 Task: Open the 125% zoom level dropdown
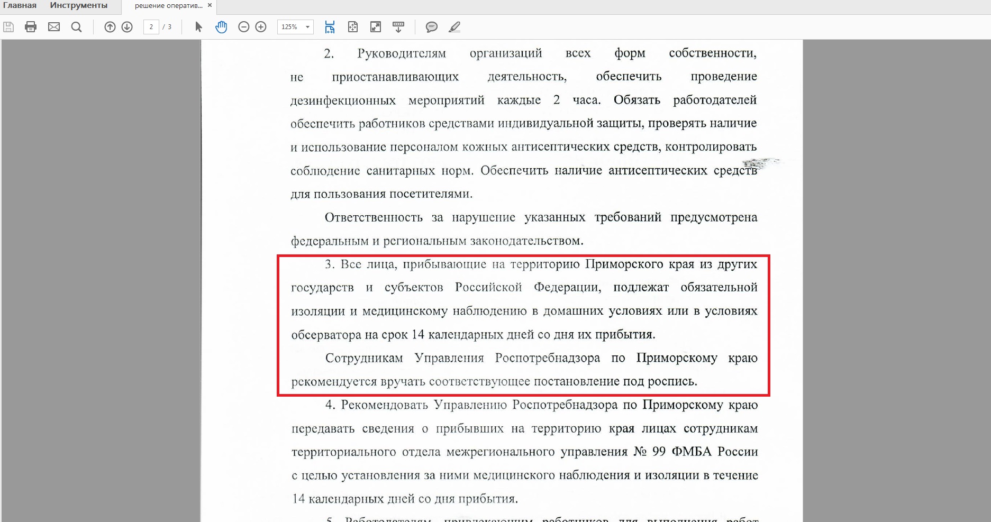pos(307,27)
